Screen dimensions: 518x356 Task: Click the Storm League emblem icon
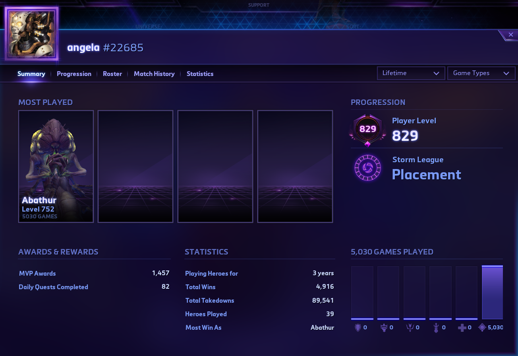pyautogui.click(x=367, y=168)
